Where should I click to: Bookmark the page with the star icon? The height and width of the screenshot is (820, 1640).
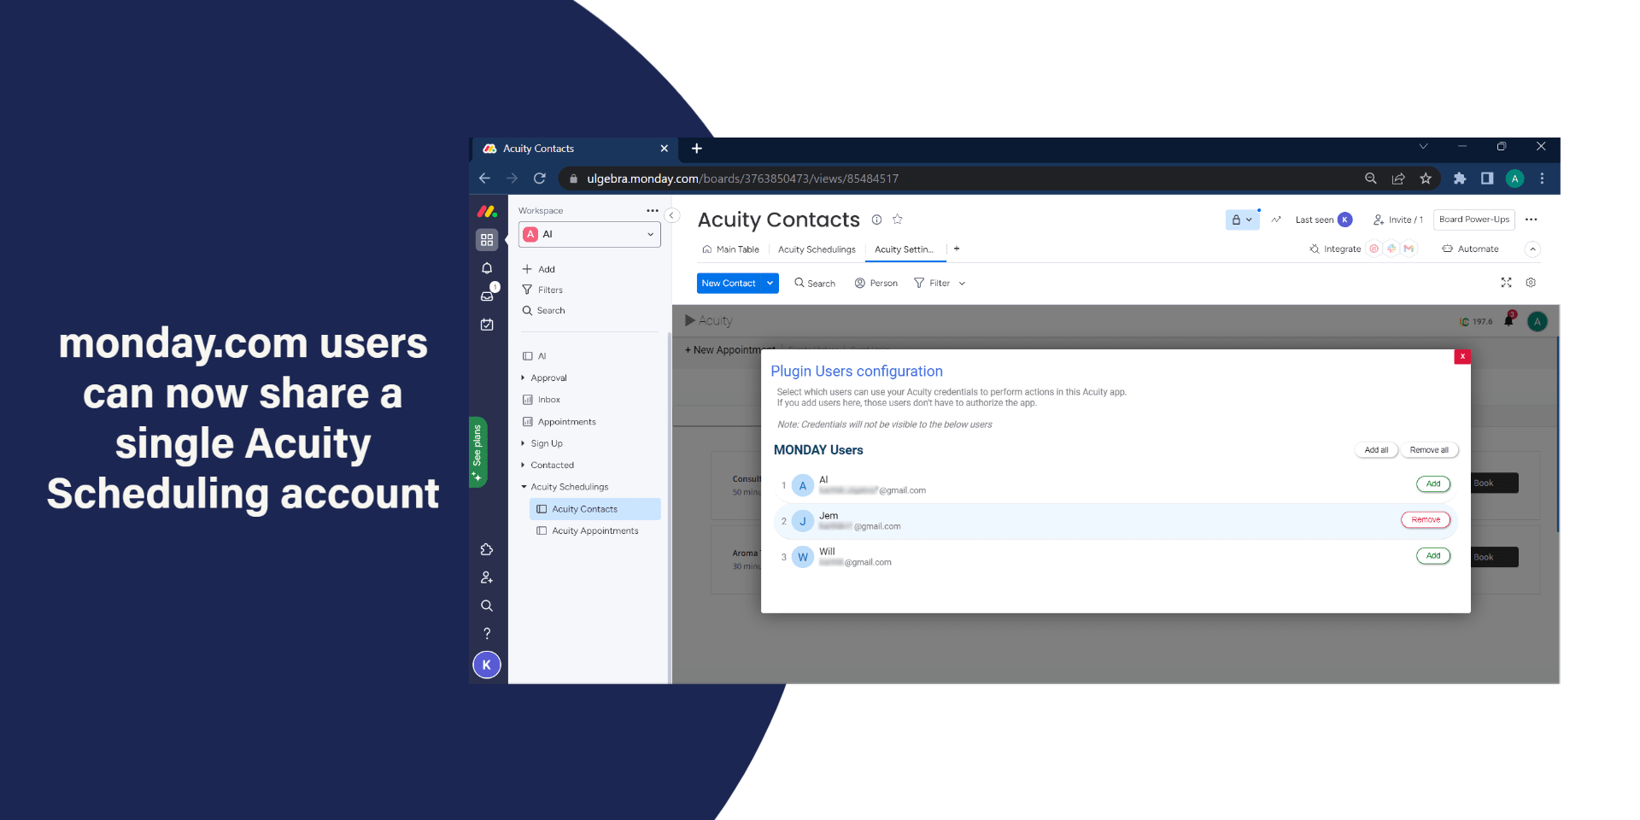click(x=1426, y=179)
